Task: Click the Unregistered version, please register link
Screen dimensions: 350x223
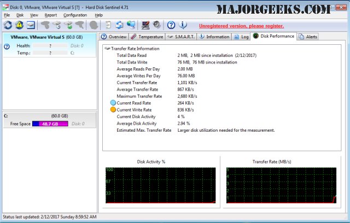Action: point(242,26)
